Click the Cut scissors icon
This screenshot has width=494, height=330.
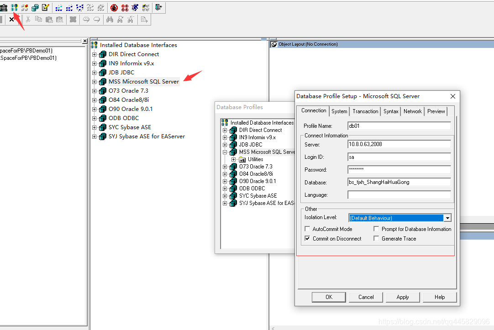28,20
